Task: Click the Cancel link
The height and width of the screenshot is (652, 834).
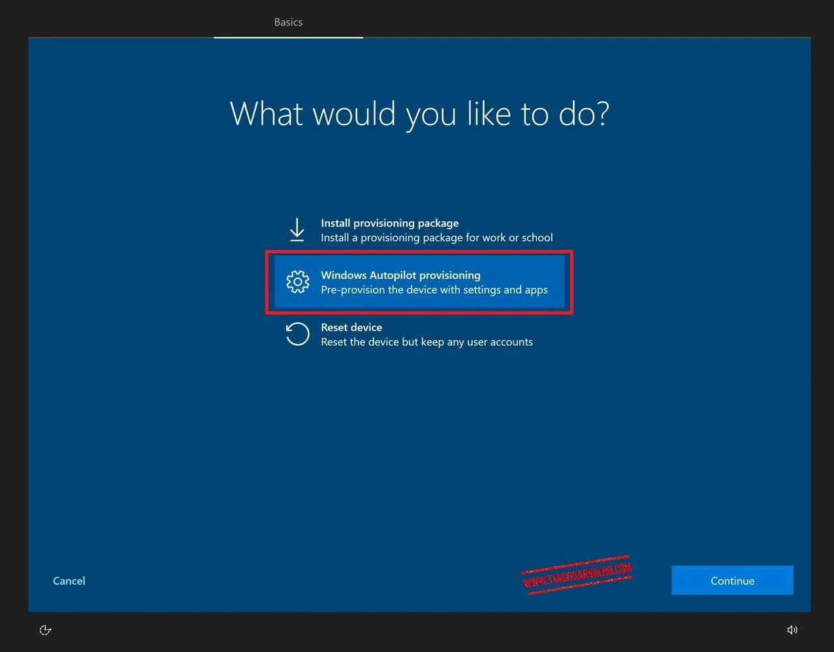Action: click(x=69, y=581)
